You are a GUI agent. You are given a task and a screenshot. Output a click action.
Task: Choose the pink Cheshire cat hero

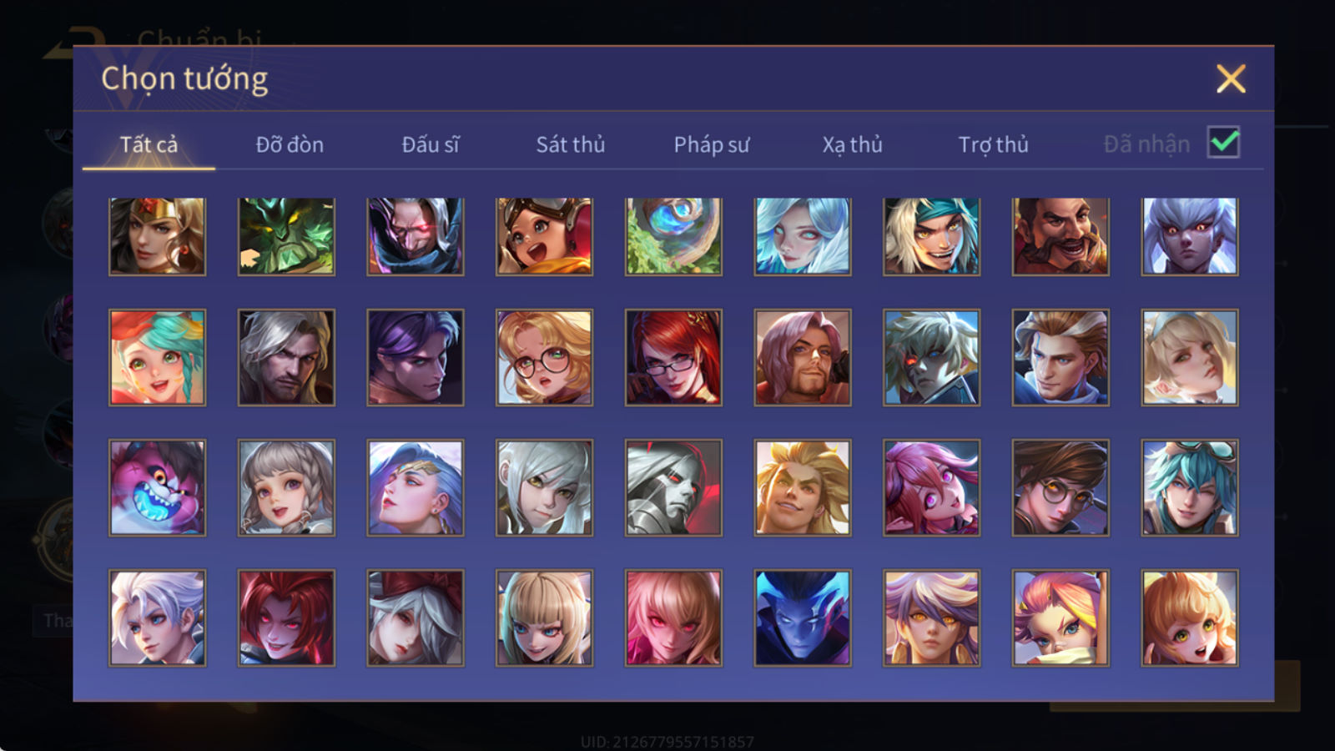(x=157, y=488)
